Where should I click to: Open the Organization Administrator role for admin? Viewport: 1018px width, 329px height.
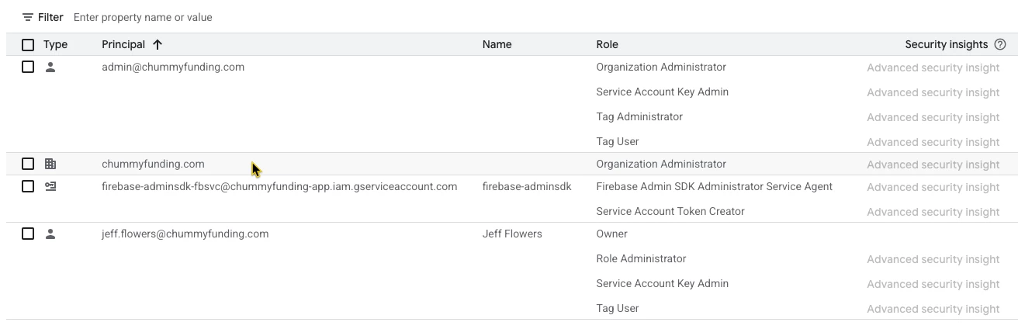point(661,67)
